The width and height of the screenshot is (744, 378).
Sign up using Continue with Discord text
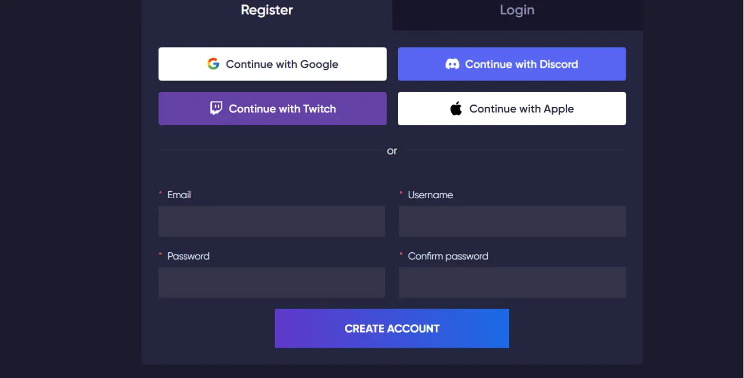[x=521, y=64]
